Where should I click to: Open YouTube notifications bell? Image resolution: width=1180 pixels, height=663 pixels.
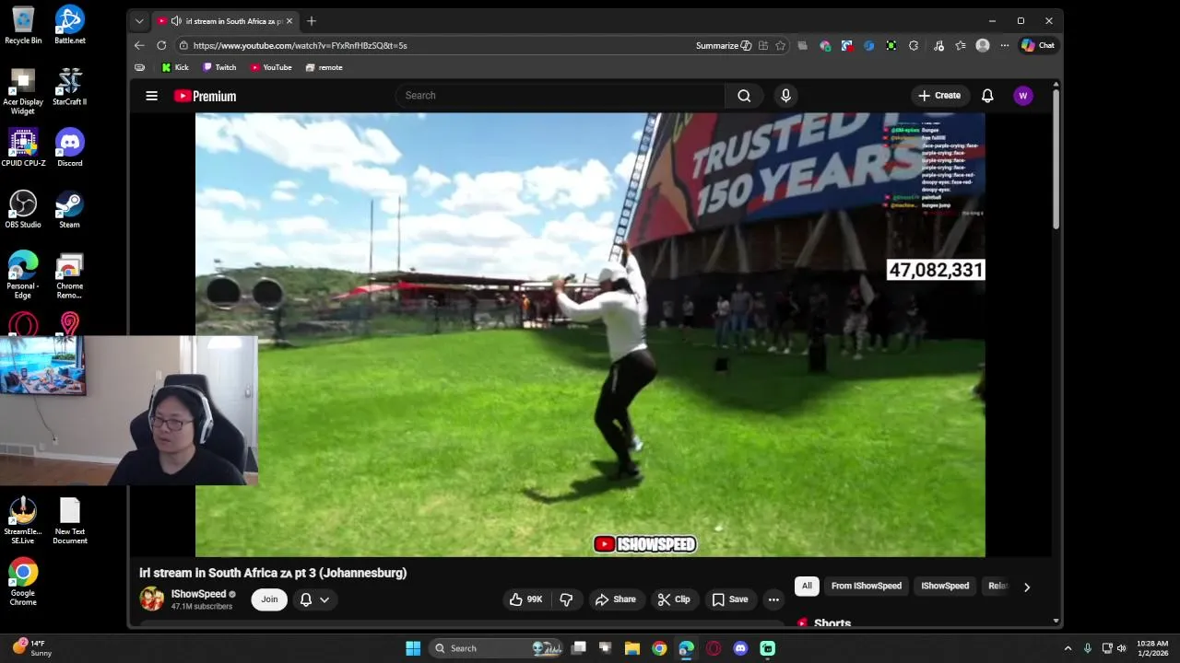987,96
